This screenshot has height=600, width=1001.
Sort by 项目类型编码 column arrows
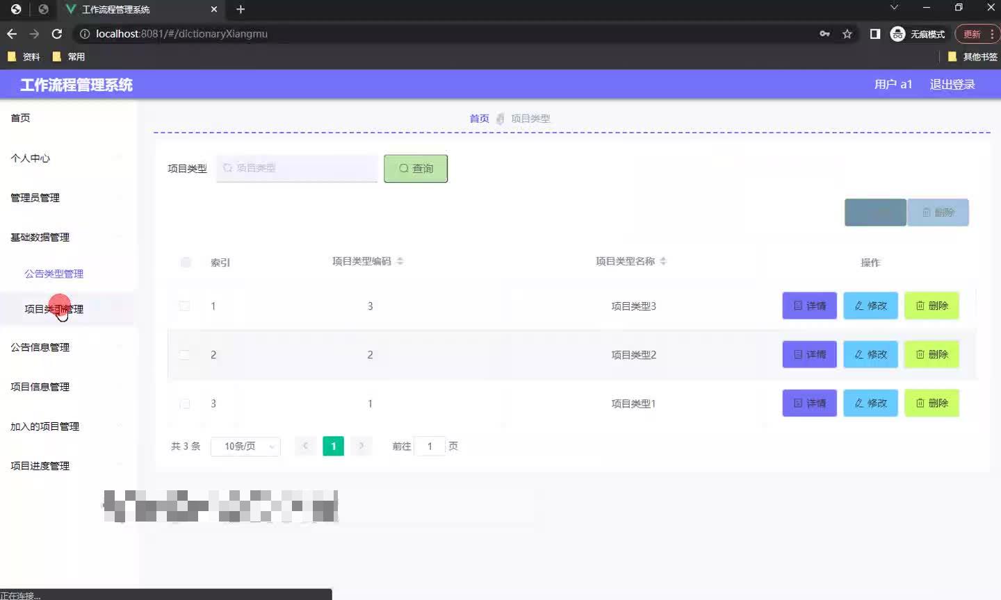pyautogui.click(x=400, y=261)
